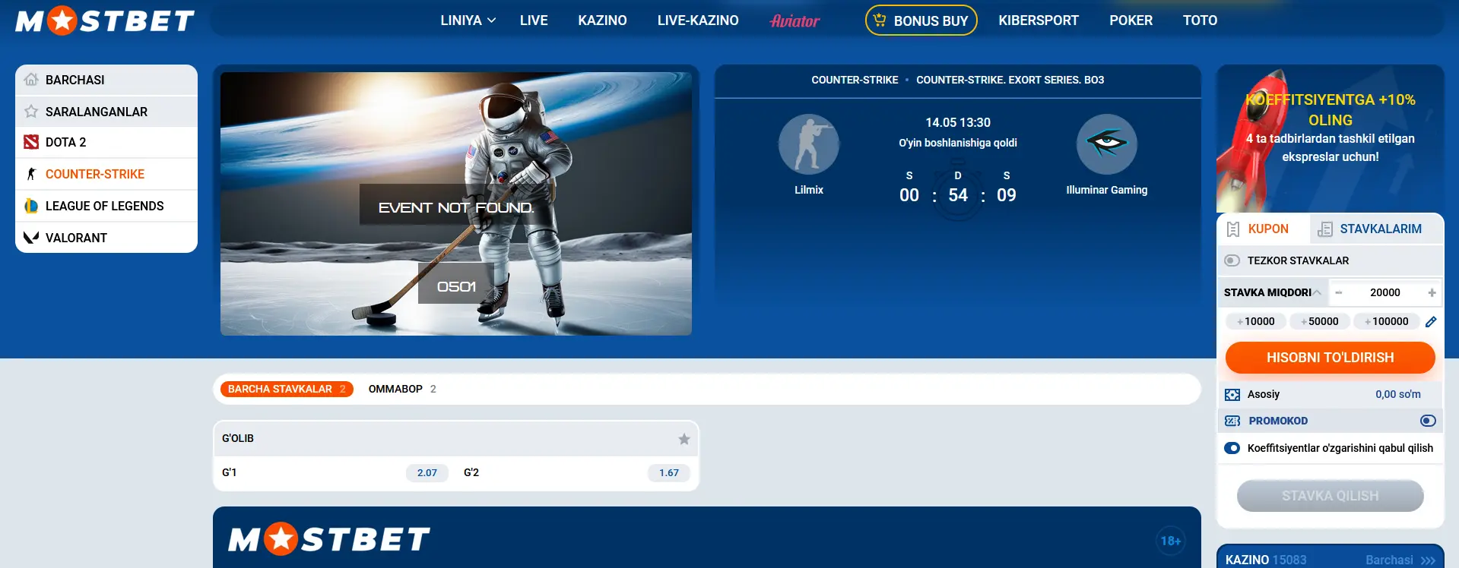Open the 18+ age restriction badge
The height and width of the screenshot is (568, 1459).
1171,541
